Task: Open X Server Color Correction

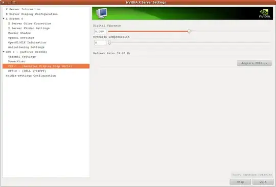Action: point(30,24)
